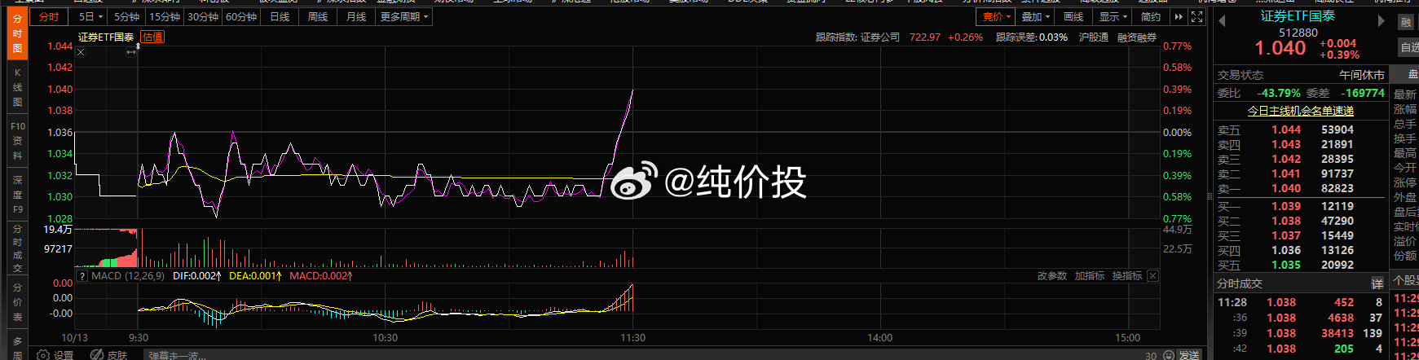Screen dimensions: 1419x360
Task: Click the horizontal resize arrow icon in chart
Action: [x=131, y=52]
